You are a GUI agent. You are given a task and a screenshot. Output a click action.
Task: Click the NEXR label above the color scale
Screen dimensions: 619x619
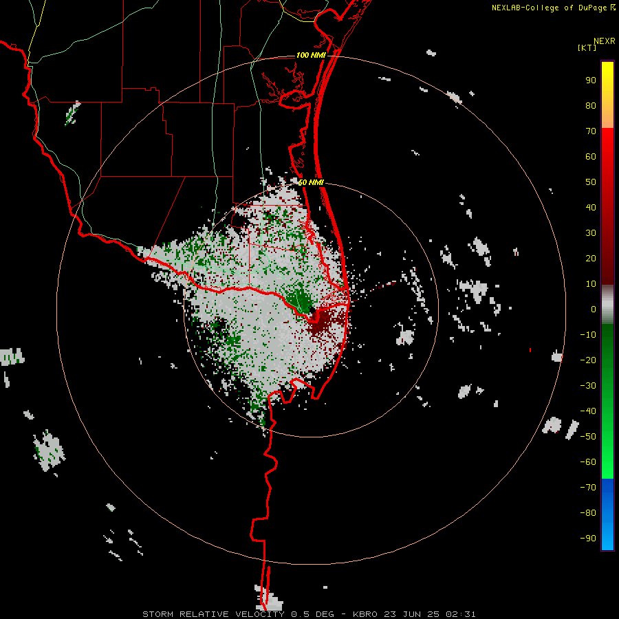pos(604,41)
